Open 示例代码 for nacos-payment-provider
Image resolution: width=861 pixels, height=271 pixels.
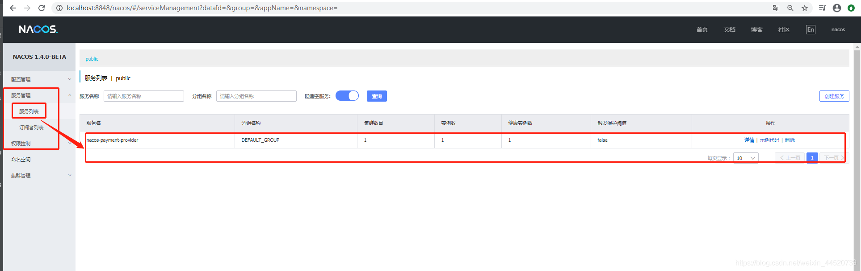click(769, 140)
